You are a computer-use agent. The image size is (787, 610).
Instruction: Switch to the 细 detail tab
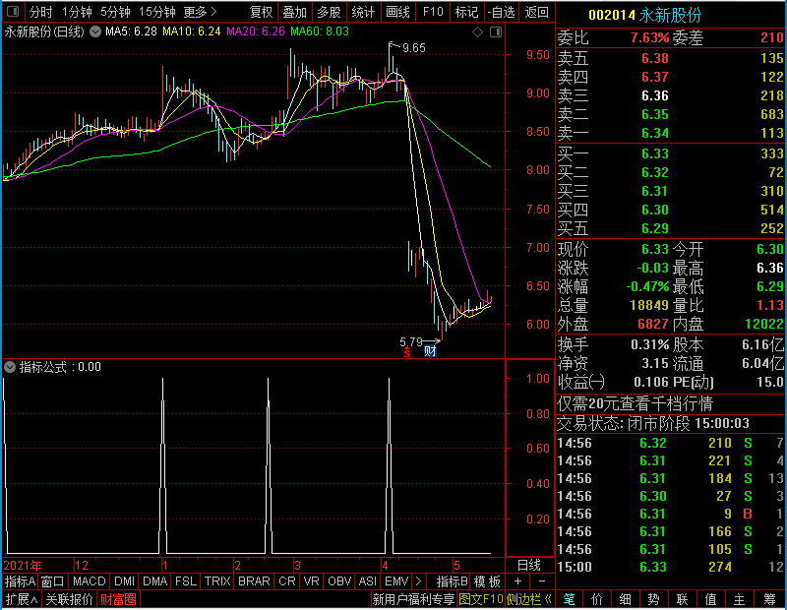pyautogui.click(x=626, y=599)
